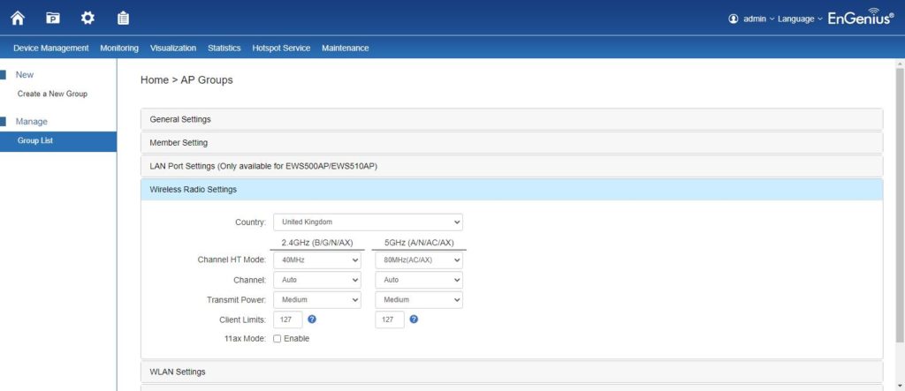905x391 pixels.
Task: Open the settings gear icon
Action: click(x=87, y=18)
